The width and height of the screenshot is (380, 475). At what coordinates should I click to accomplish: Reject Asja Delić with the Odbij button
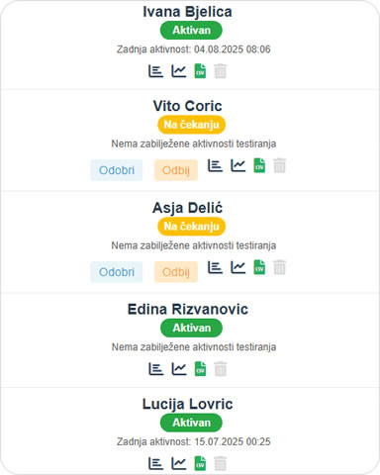[x=176, y=272]
